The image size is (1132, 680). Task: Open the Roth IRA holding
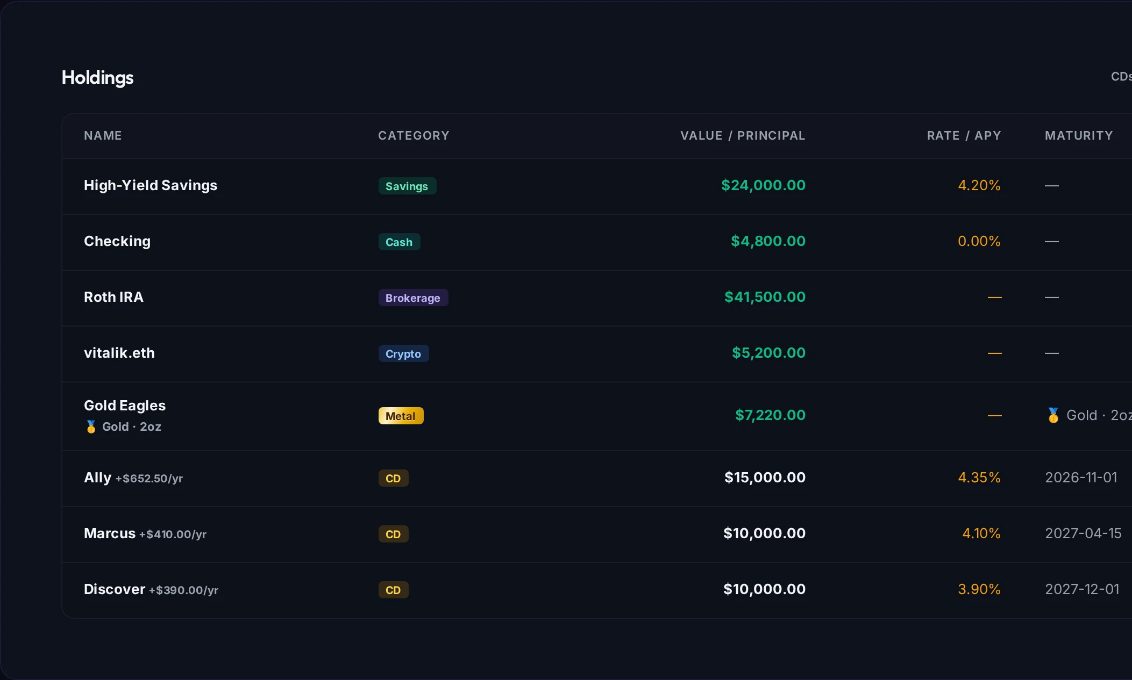[x=113, y=297]
